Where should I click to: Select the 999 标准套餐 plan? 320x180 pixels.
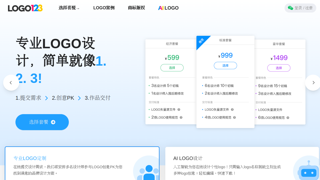(225, 66)
